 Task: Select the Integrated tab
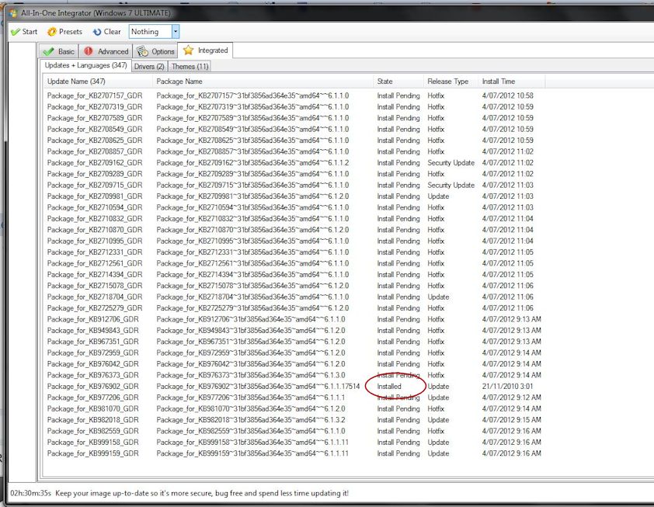206,50
